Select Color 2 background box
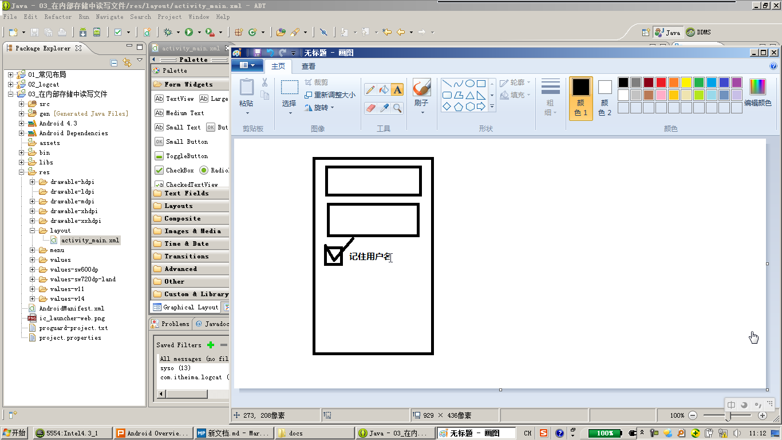 click(605, 99)
